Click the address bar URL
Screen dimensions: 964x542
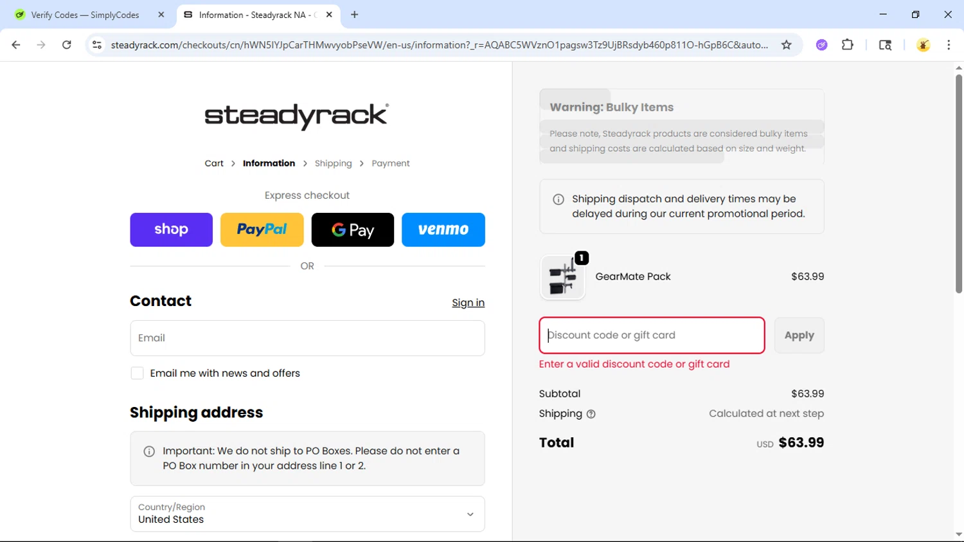tap(440, 45)
